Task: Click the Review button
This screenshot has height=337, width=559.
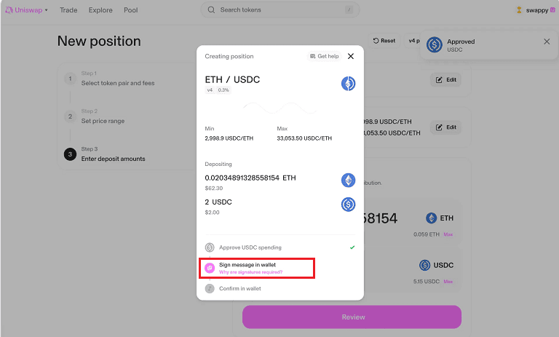Action: 352,317
